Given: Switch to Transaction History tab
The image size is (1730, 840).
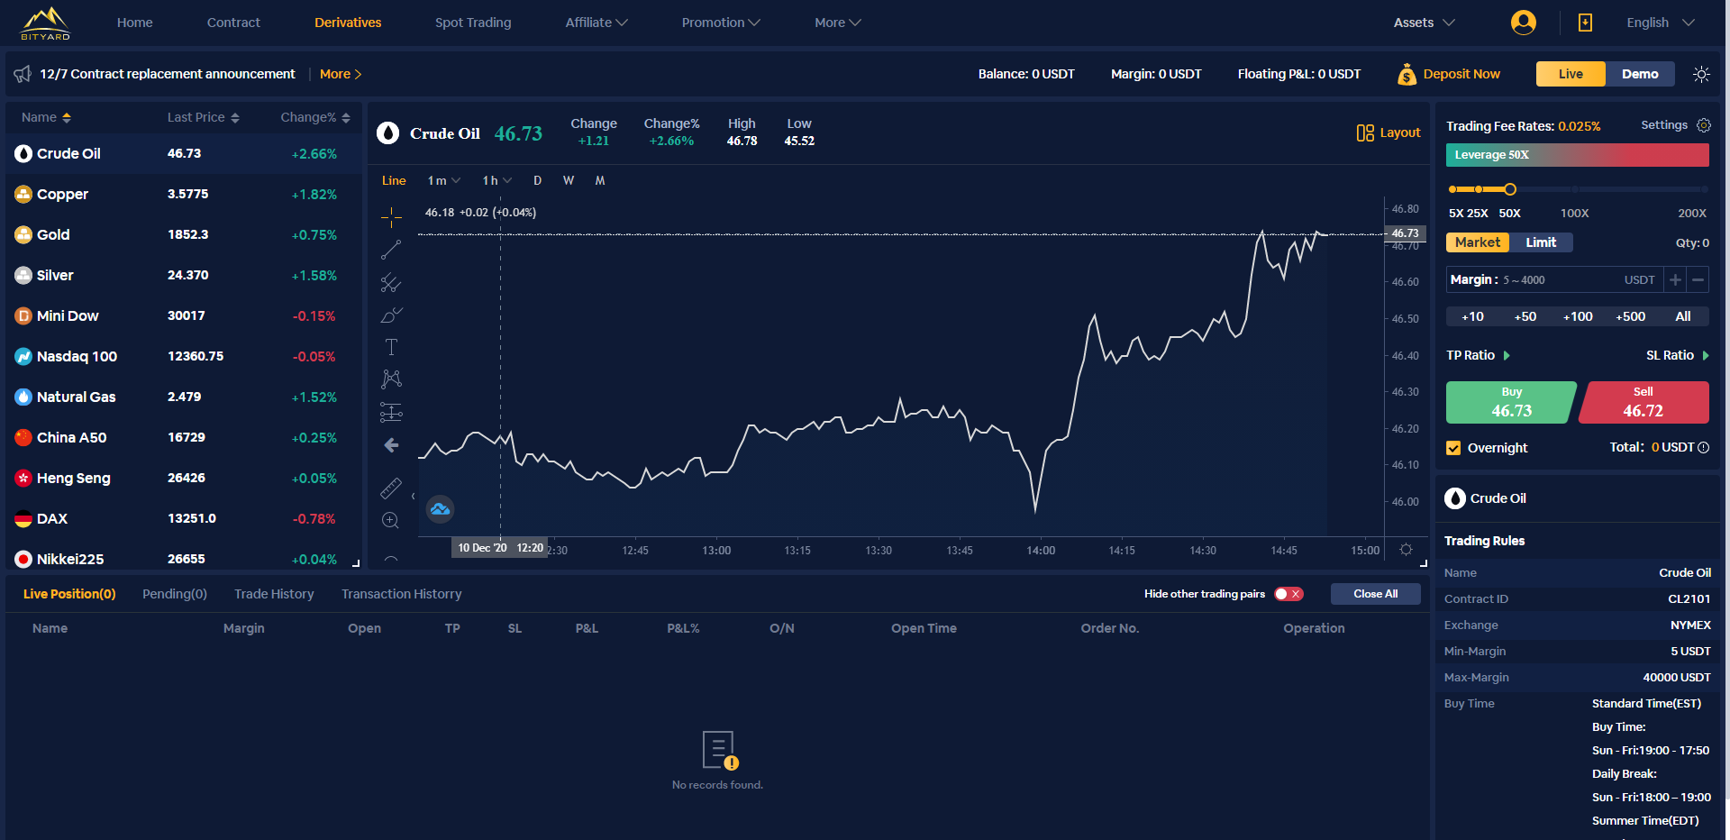Looking at the screenshot, I should [402, 594].
